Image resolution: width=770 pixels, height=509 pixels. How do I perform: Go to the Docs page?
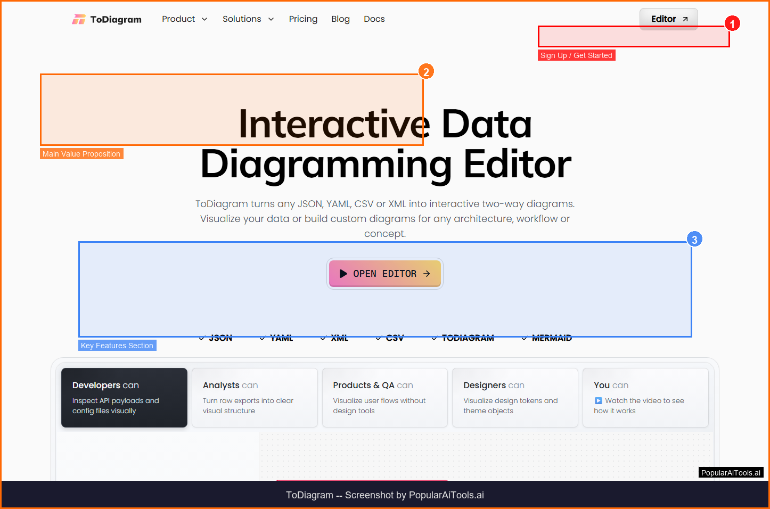click(x=374, y=19)
